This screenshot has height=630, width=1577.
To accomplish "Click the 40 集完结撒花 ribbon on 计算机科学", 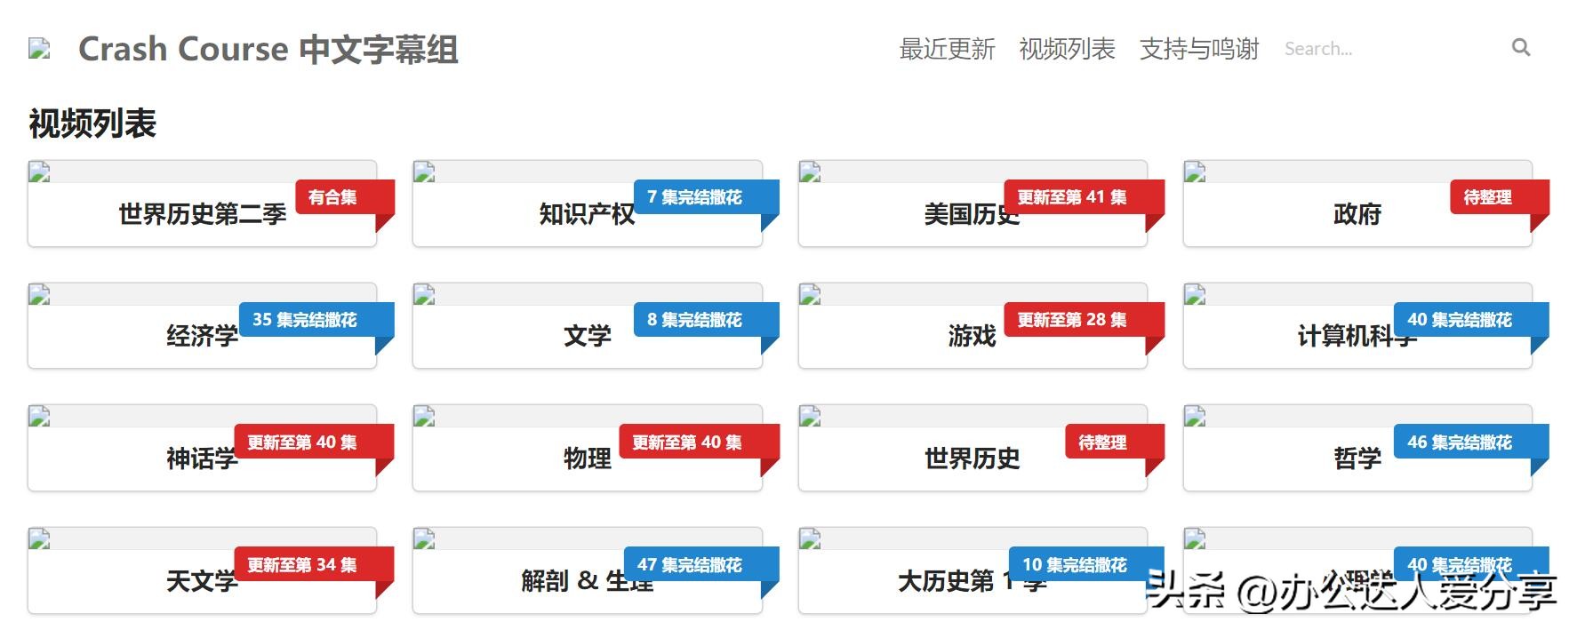I will tap(1471, 320).
